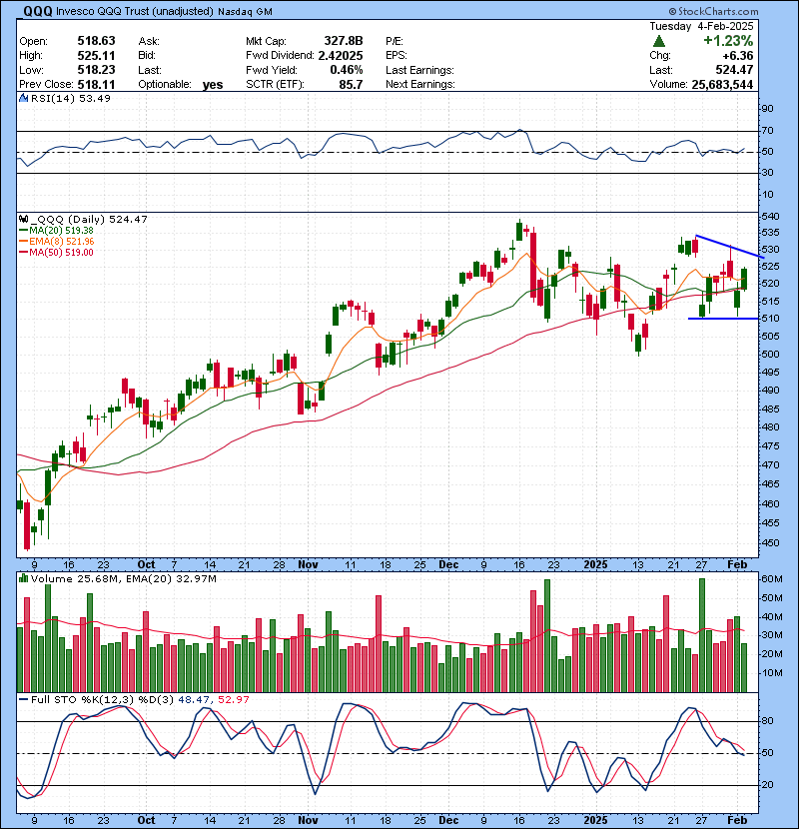Select the 2025 marker on the date axis
The height and width of the screenshot is (829, 799).
(595, 564)
